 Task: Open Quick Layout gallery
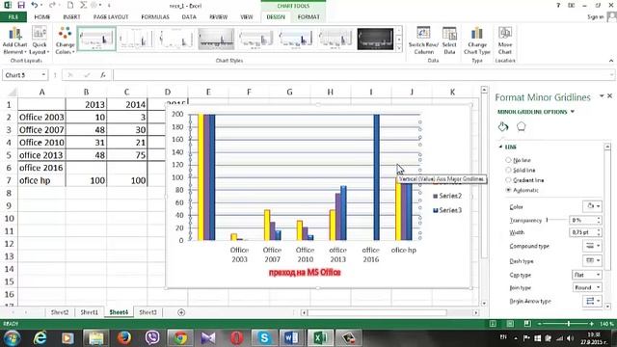coord(40,40)
